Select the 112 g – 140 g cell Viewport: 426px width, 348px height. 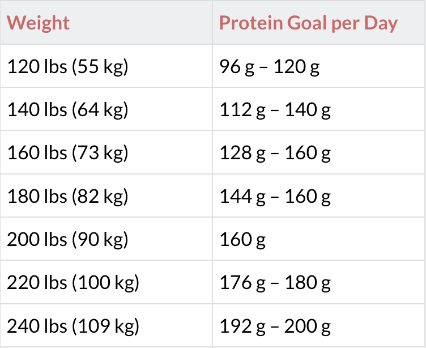click(x=318, y=109)
